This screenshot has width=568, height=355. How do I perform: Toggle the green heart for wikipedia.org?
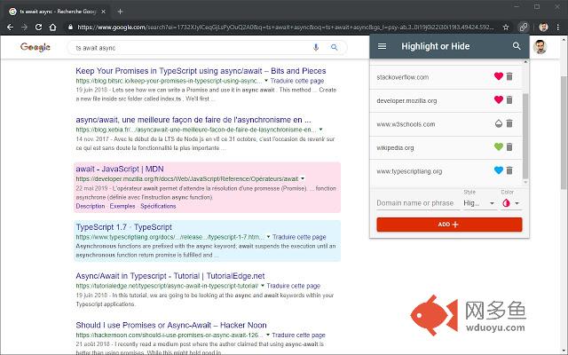click(x=499, y=146)
